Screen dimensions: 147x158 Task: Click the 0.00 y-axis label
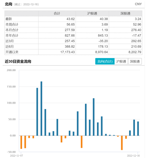click(13, 136)
